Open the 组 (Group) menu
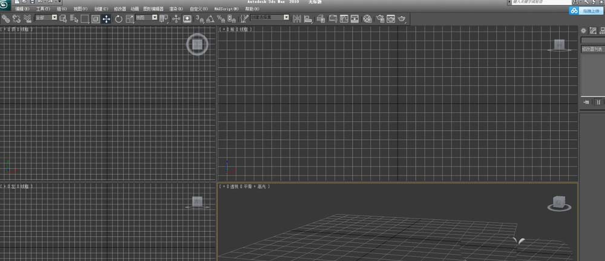Viewport: 605px width, 261px height. [x=62, y=9]
